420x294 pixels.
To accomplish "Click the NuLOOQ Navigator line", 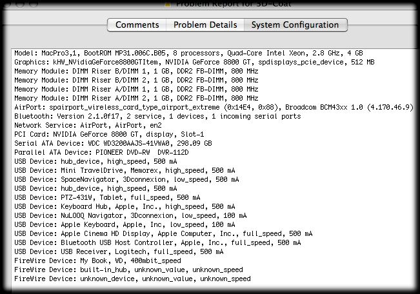I will point(130,215).
